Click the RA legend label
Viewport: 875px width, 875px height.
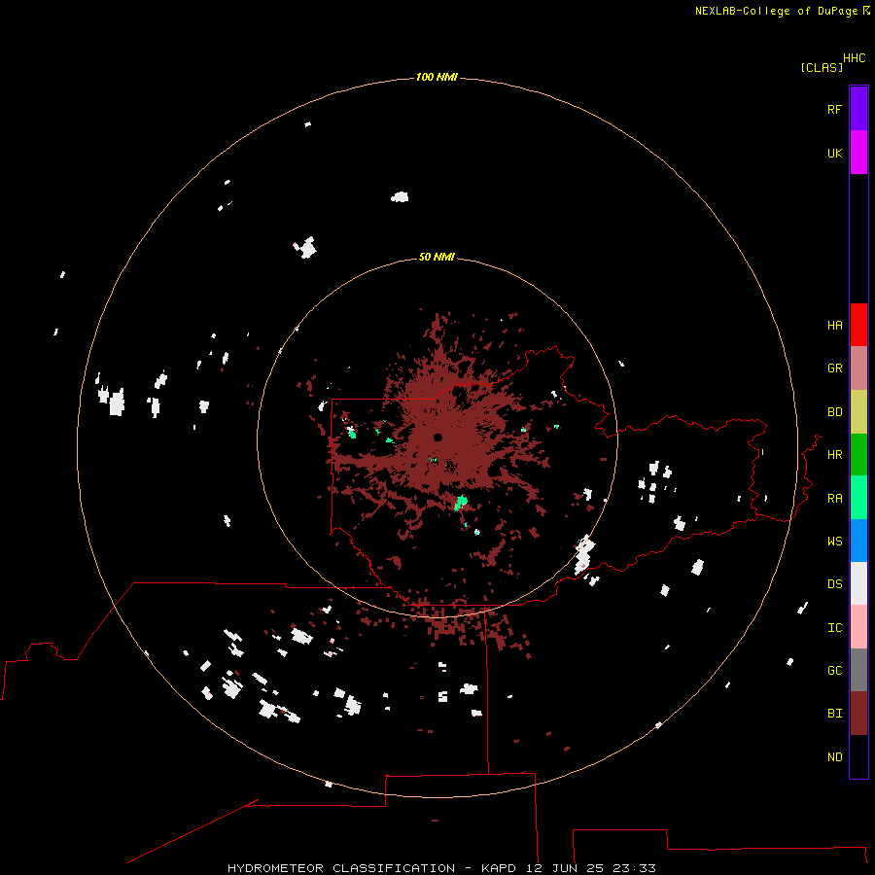[834, 499]
